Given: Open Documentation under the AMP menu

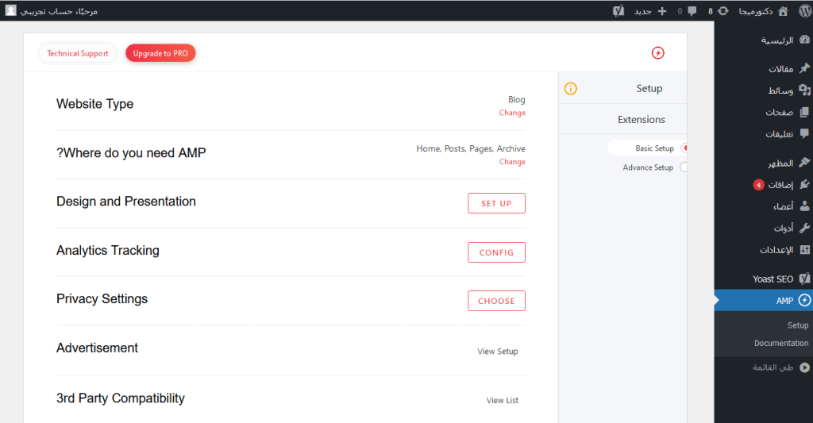Looking at the screenshot, I should click(x=780, y=344).
